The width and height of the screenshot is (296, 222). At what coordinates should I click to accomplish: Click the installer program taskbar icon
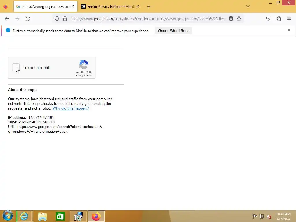78,216
